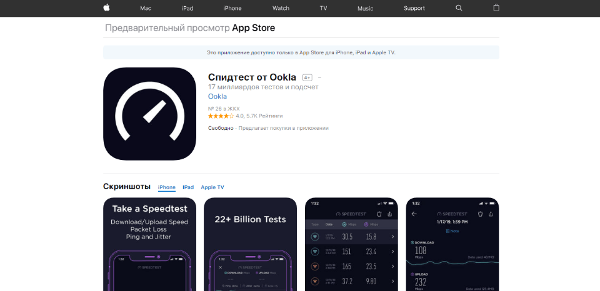Image resolution: width=600 pixels, height=291 pixels.
Task: Open the shopping bag icon
Action: click(496, 7)
